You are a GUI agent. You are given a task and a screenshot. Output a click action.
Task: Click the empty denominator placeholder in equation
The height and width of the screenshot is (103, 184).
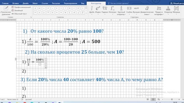[40, 64]
